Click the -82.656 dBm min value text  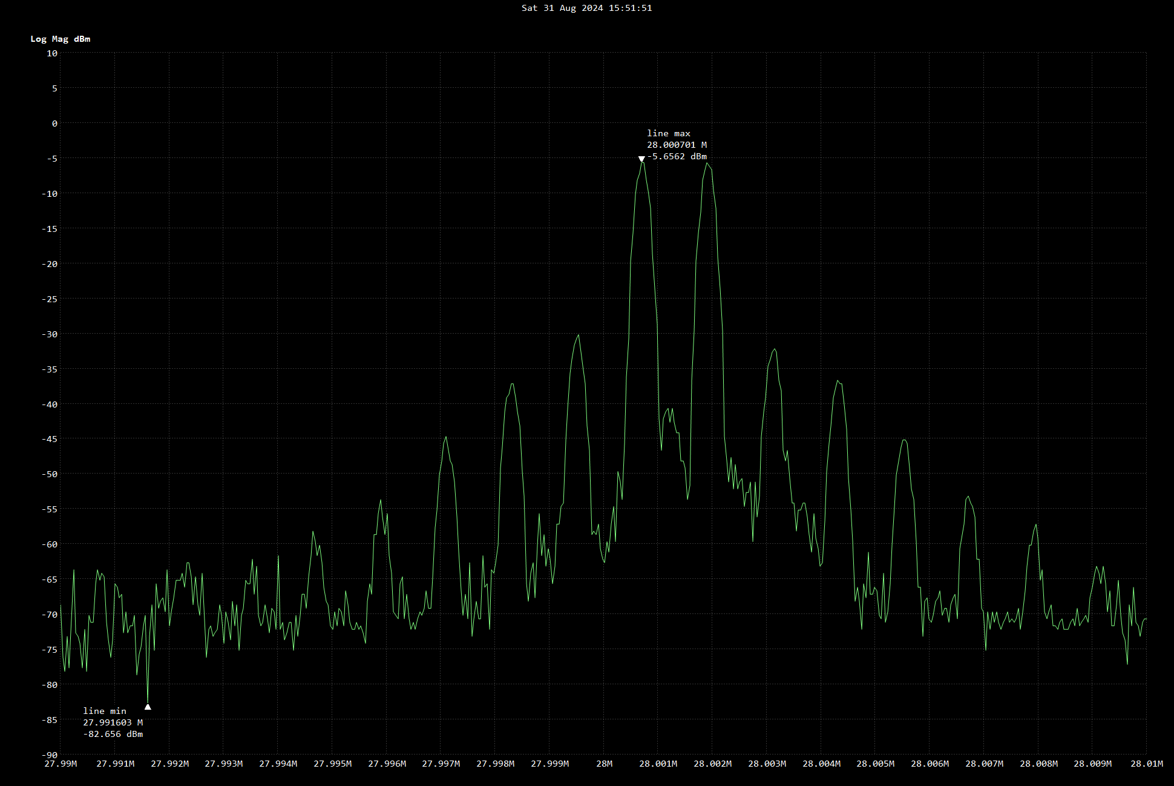[113, 734]
